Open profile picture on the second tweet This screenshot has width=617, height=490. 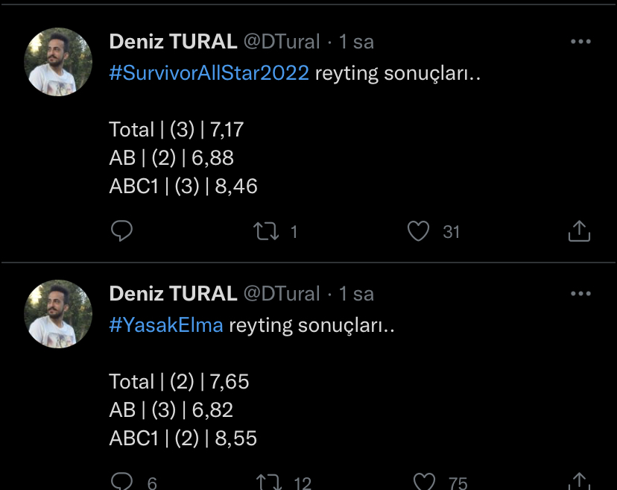[59, 314]
